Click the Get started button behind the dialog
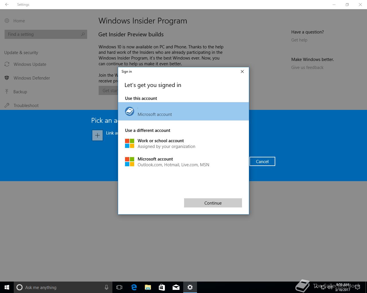Viewport: 367px width, 293px height. coord(108,90)
